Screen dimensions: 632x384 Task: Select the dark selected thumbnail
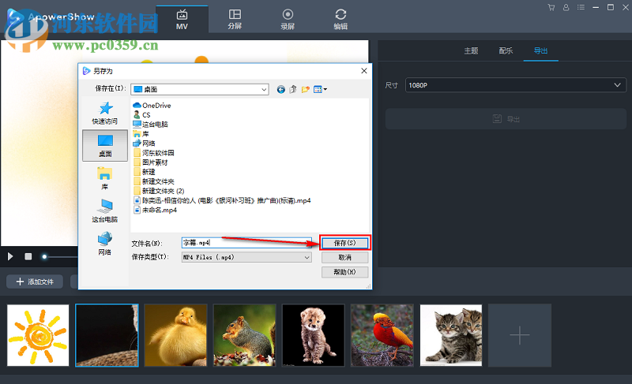coord(107,335)
